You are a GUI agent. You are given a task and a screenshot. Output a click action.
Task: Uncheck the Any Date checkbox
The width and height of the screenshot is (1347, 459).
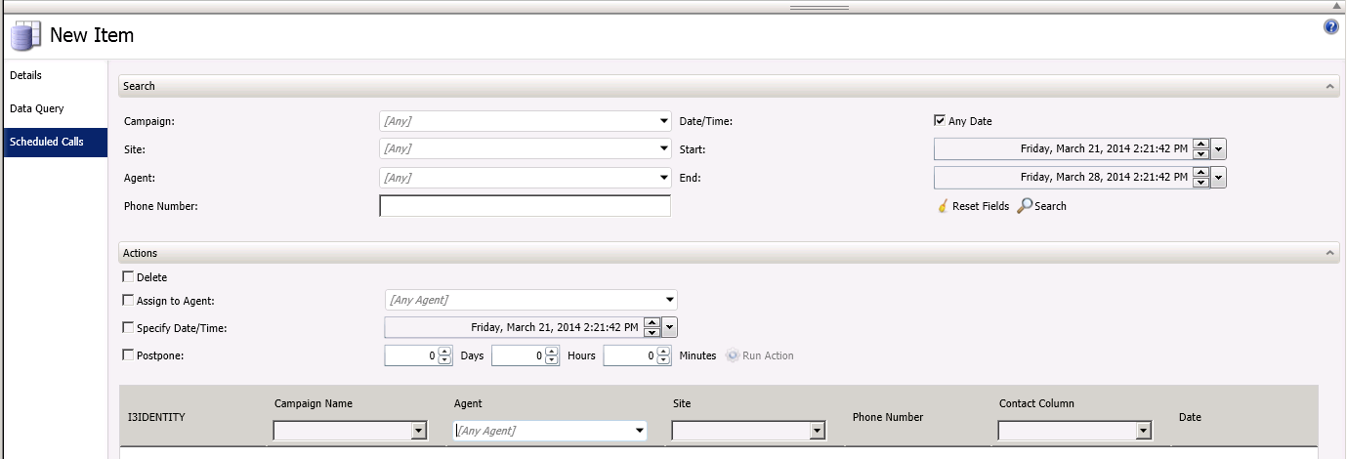(x=941, y=121)
